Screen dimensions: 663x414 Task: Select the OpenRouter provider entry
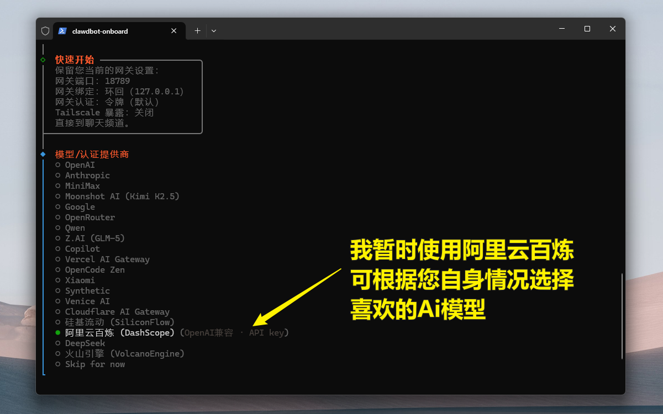pos(90,217)
